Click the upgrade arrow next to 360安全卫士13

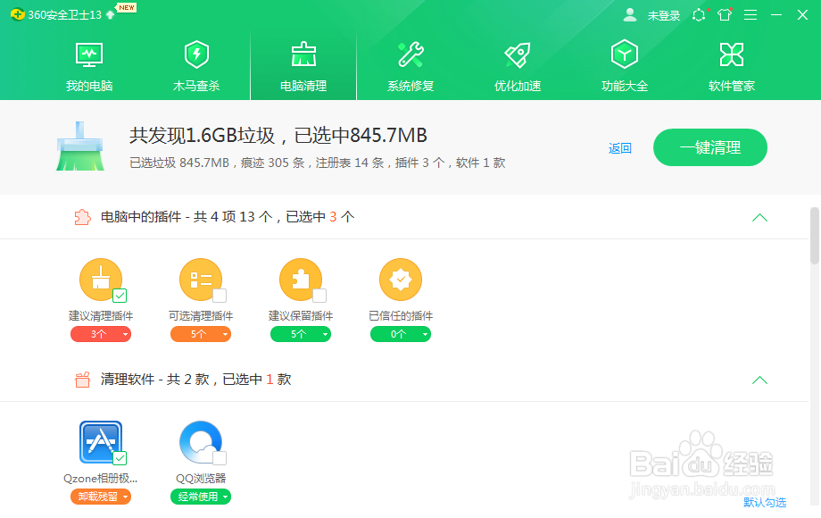(110, 14)
